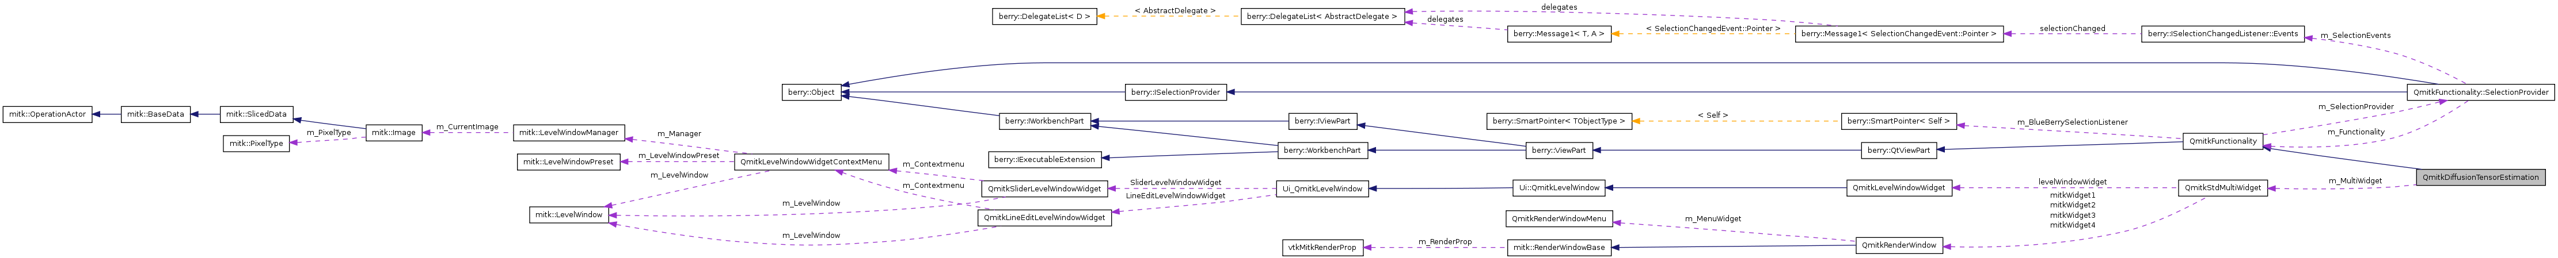Click the m_PixelType edge label
The height and width of the screenshot is (258, 2558).
pos(329,132)
